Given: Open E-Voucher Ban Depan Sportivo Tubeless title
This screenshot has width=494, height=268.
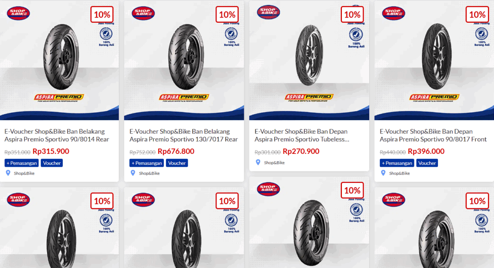Looking at the screenshot, I should point(302,135).
